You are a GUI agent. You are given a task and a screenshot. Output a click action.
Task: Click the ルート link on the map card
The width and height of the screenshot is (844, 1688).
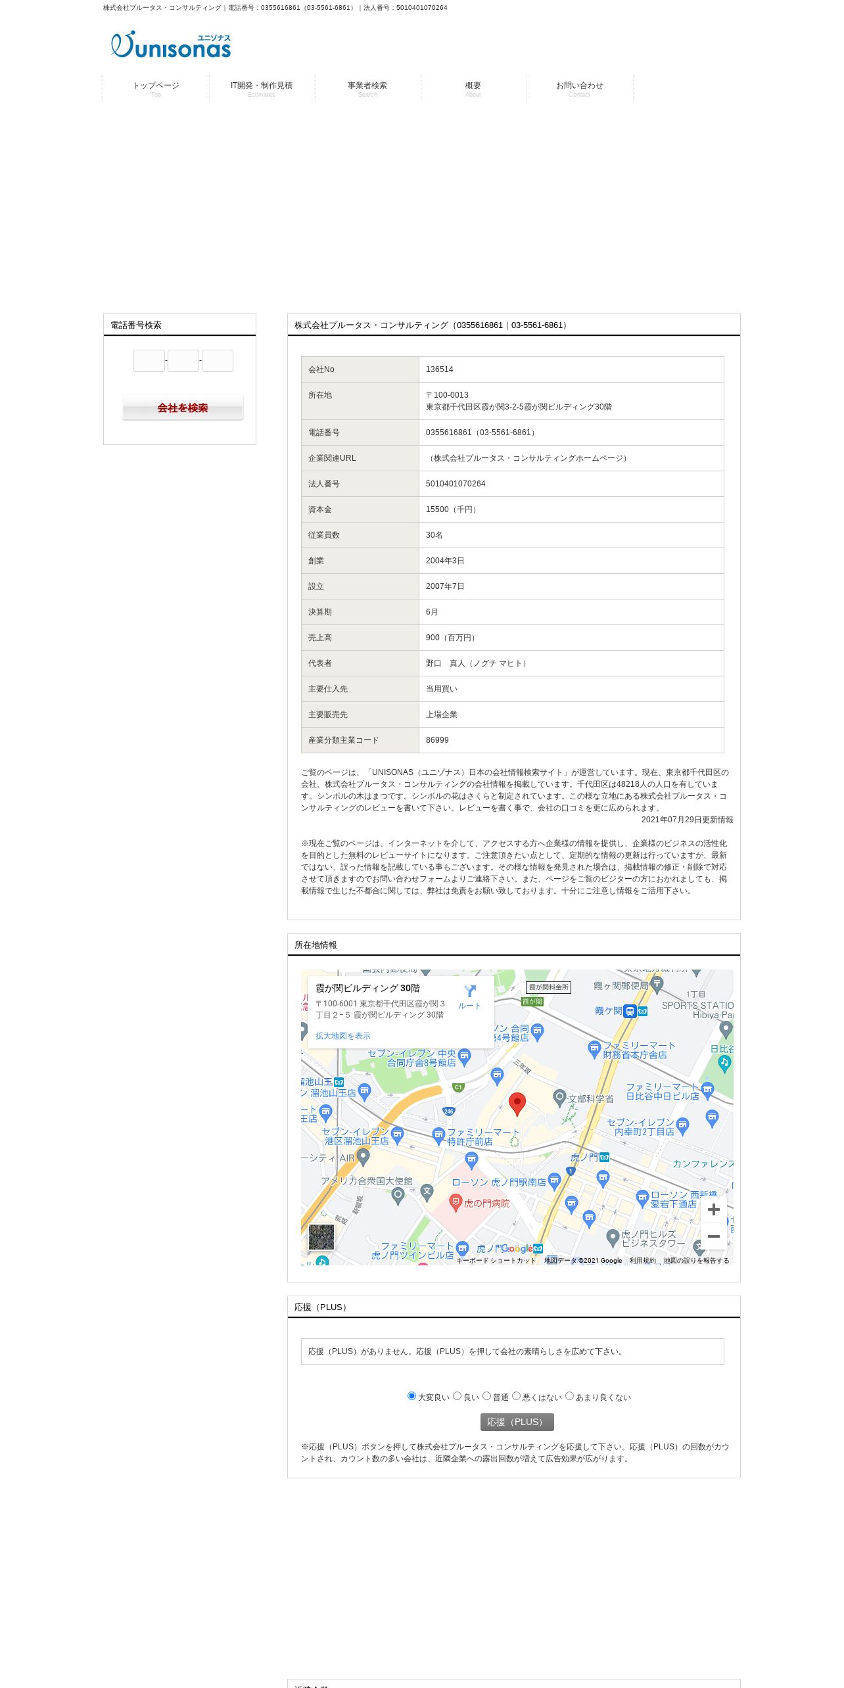point(469,1006)
